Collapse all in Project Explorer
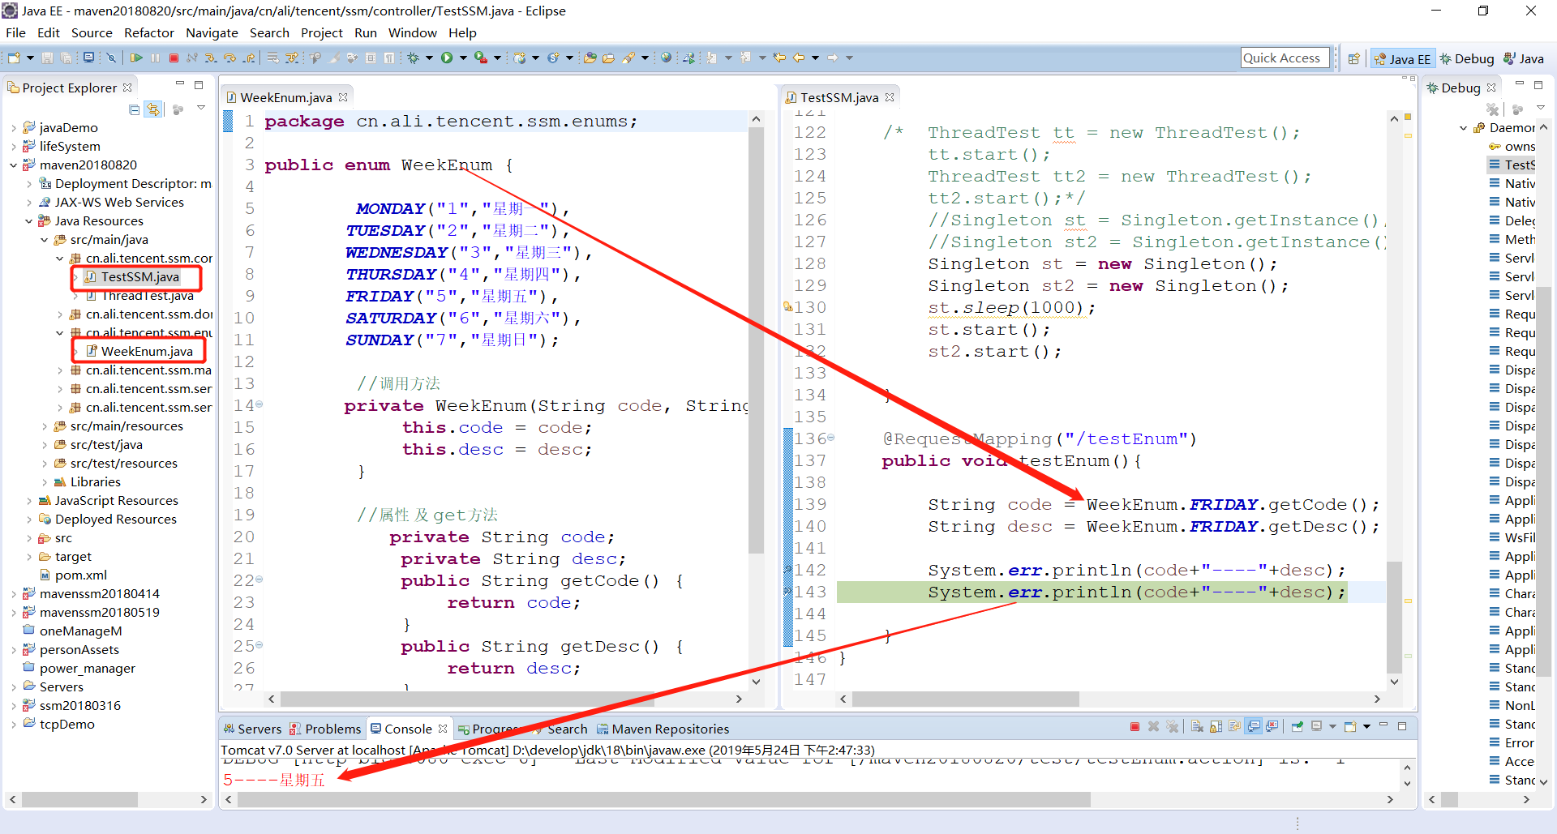The height and width of the screenshot is (834, 1557). 135,109
